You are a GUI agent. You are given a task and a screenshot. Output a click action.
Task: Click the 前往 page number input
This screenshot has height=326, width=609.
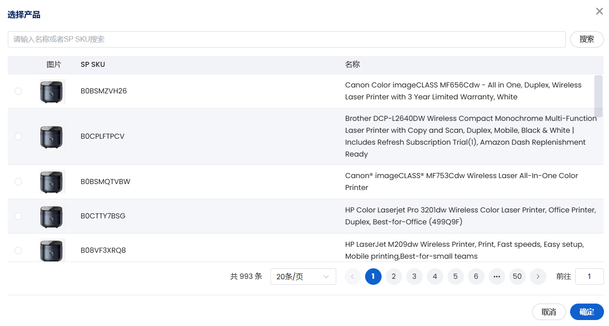pos(589,277)
